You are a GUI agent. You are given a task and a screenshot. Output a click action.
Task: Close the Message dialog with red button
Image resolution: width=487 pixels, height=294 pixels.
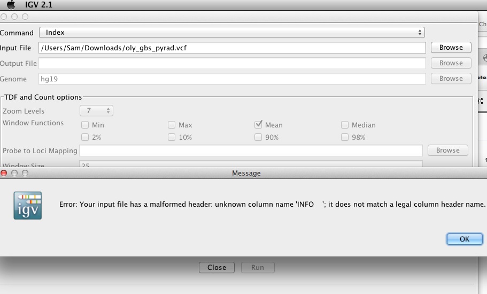[x=4, y=173]
